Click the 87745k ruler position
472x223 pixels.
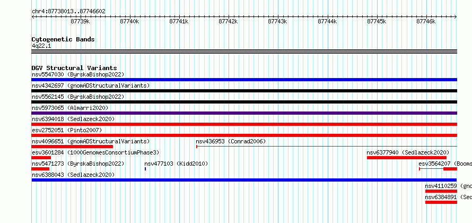377,21
